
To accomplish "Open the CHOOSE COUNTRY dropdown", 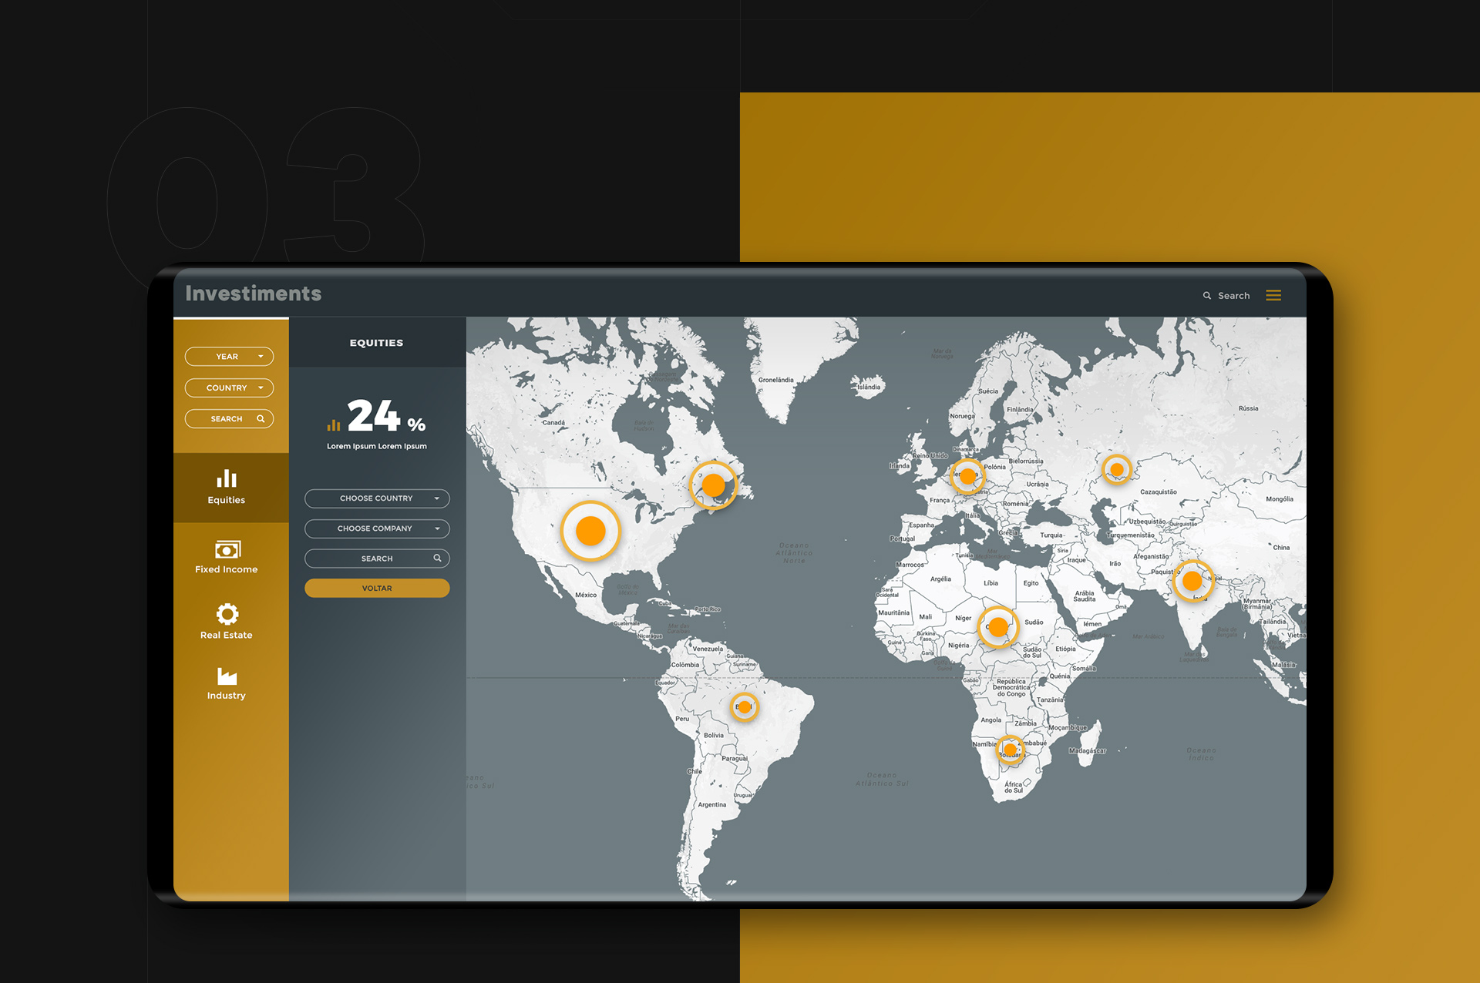I will pos(377,498).
